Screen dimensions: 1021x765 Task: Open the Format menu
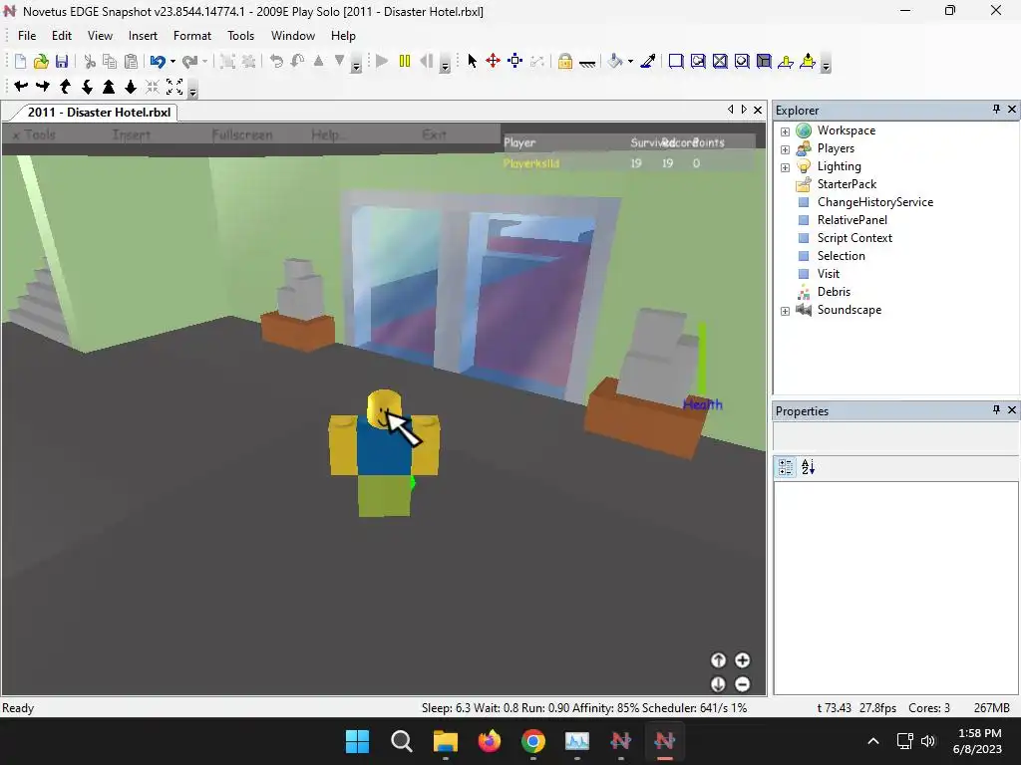192,36
